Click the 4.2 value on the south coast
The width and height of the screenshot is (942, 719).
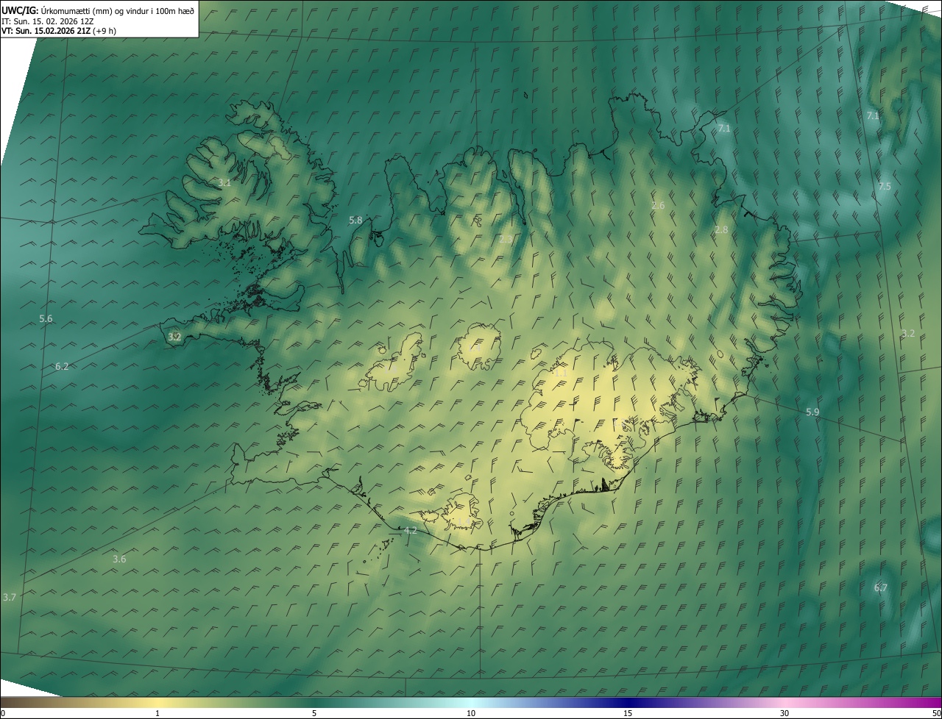click(411, 531)
